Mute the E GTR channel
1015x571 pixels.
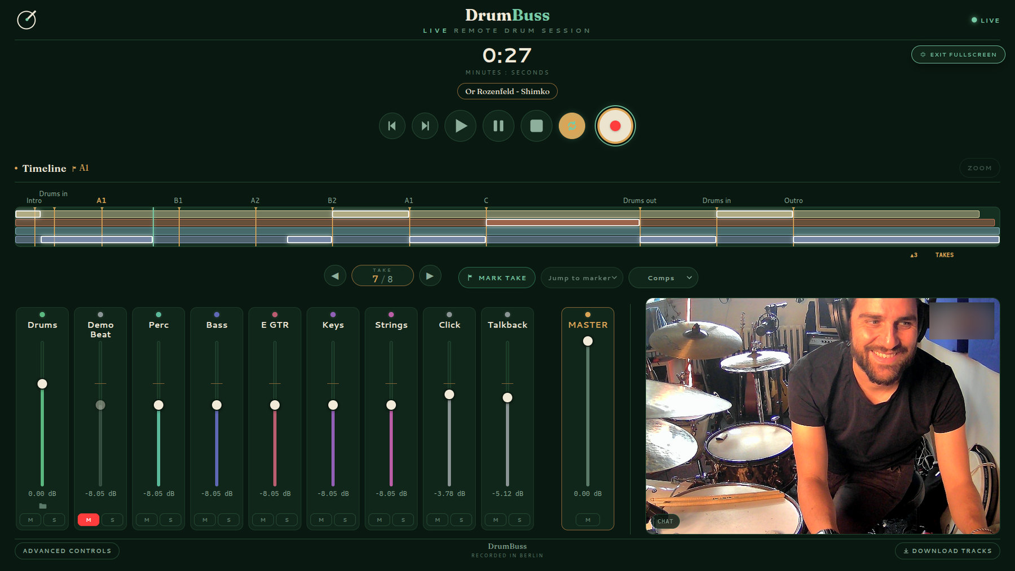tap(263, 520)
